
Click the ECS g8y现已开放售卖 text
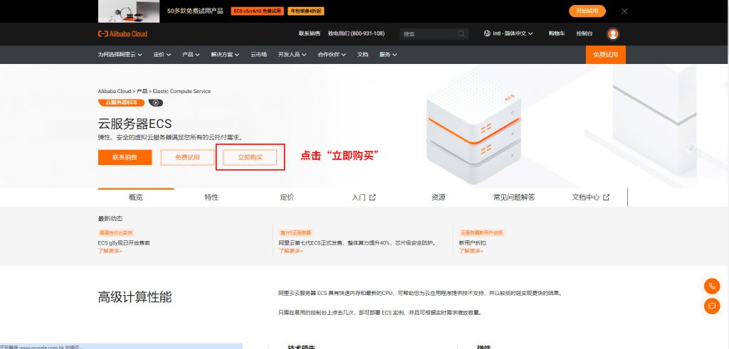[x=124, y=242]
